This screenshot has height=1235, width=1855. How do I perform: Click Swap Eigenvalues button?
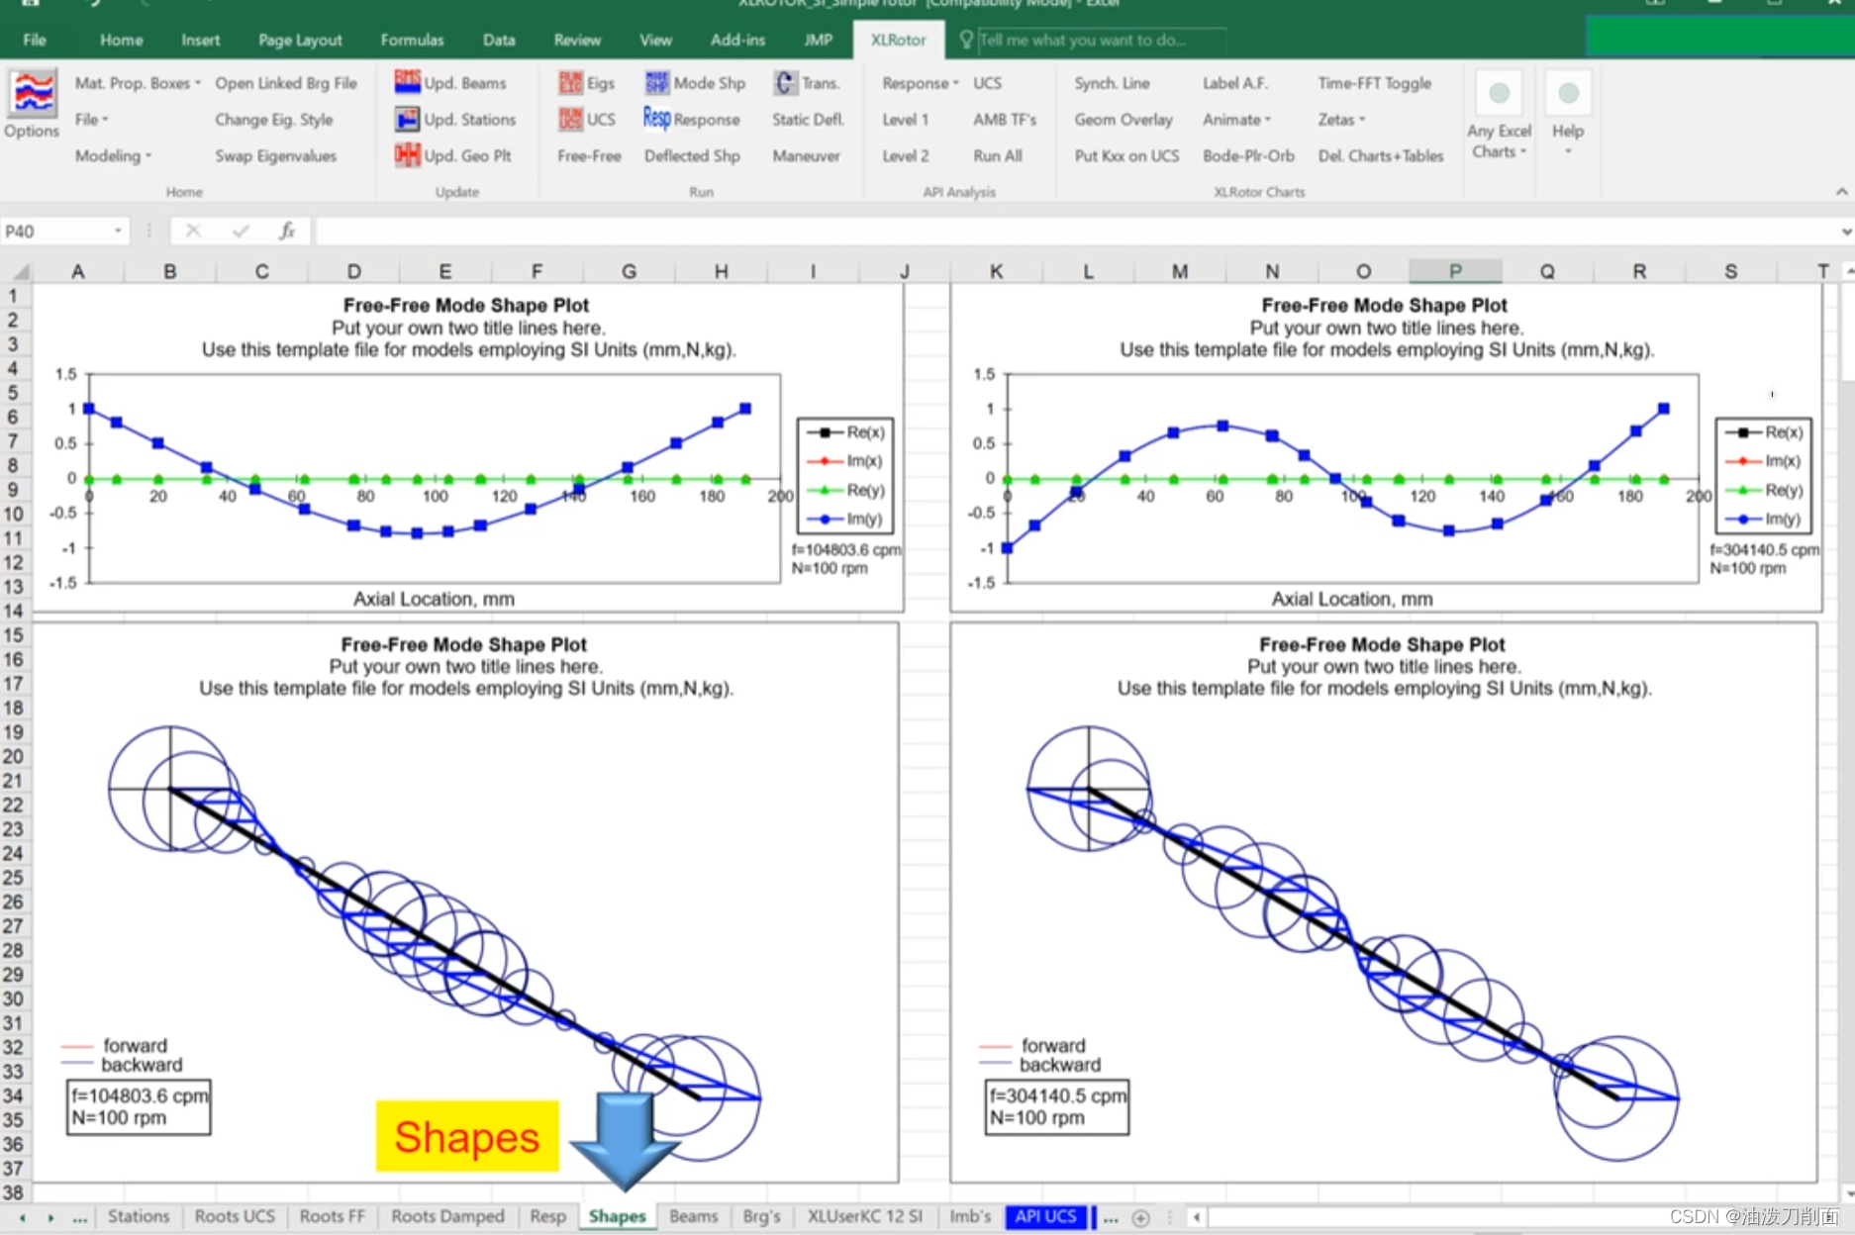point(276,156)
